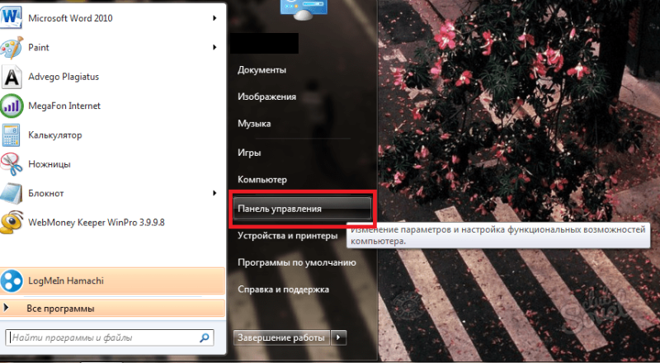Click the Завершение работы button
The height and width of the screenshot is (363, 660).
point(281,337)
